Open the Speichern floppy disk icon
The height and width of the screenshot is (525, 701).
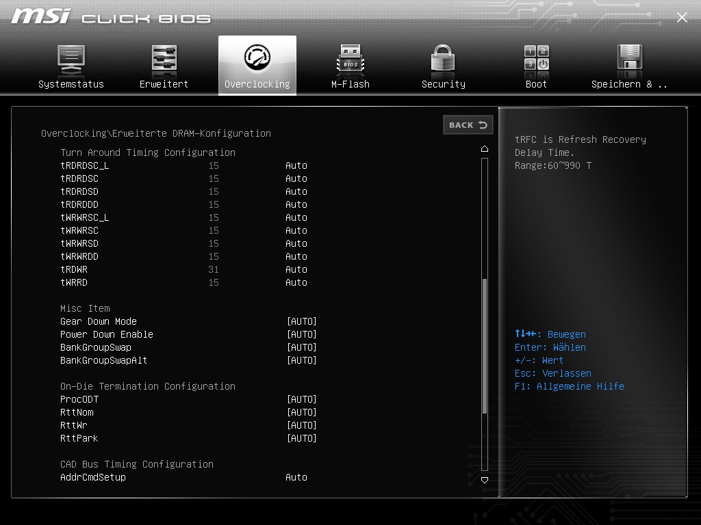(630, 57)
